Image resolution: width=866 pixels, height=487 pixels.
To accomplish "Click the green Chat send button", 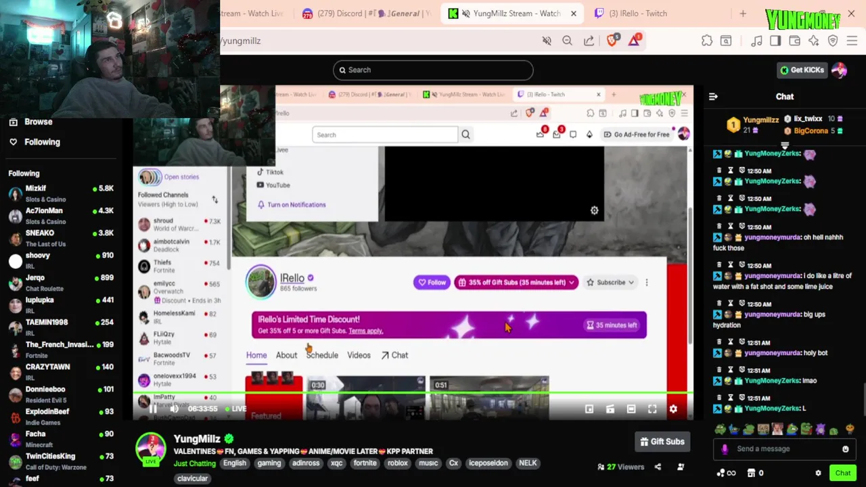I will (x=843, y=473).
